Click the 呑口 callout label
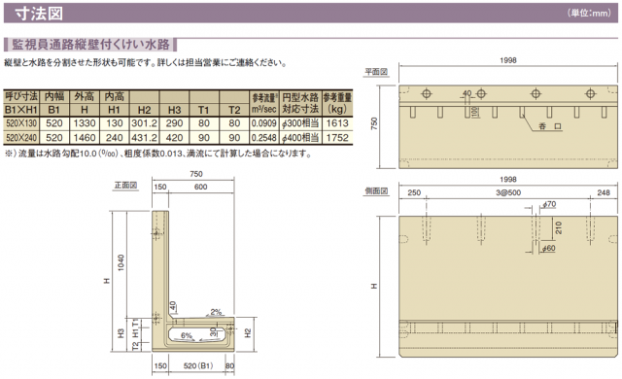This screenshot has width=622, height=379. coord(550,126)
